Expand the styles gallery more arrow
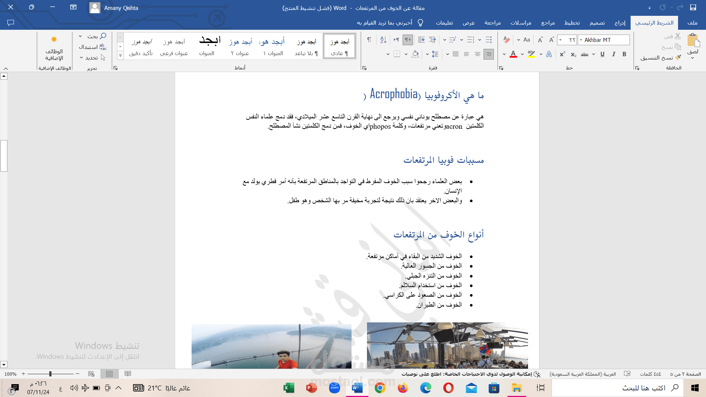This screenshot has width=706, height=397. pyautogui.click(x=120, y=56)
